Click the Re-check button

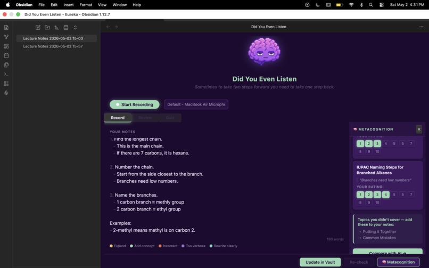coord(359,262)
